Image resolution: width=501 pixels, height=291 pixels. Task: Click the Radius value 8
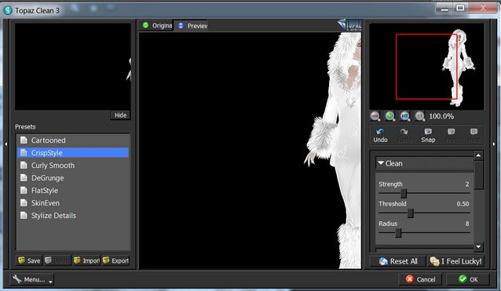click(467, 224)
